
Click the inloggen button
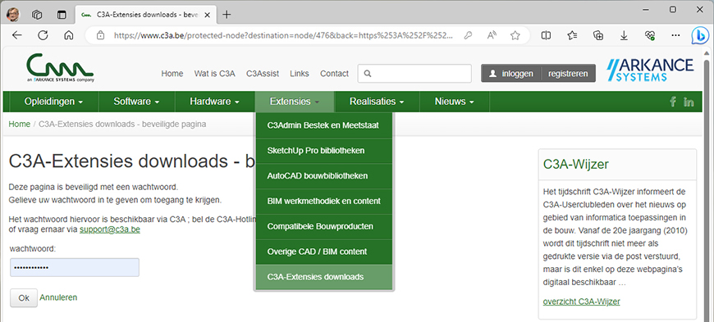click(x=511, y=73)
